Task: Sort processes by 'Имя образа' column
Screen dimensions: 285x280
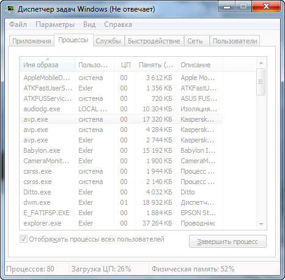Action: pos(48,65)
